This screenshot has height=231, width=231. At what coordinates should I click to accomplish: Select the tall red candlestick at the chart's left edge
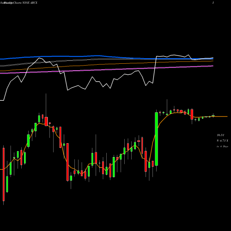coord(4,174)
